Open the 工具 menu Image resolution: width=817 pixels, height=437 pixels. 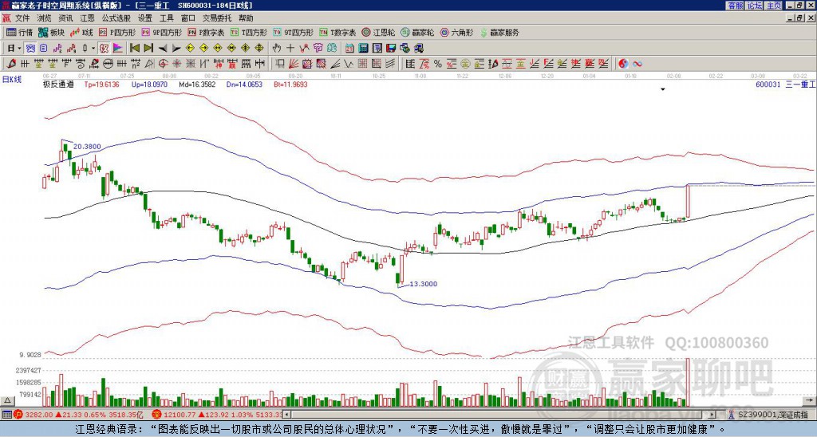click(167, 18)
